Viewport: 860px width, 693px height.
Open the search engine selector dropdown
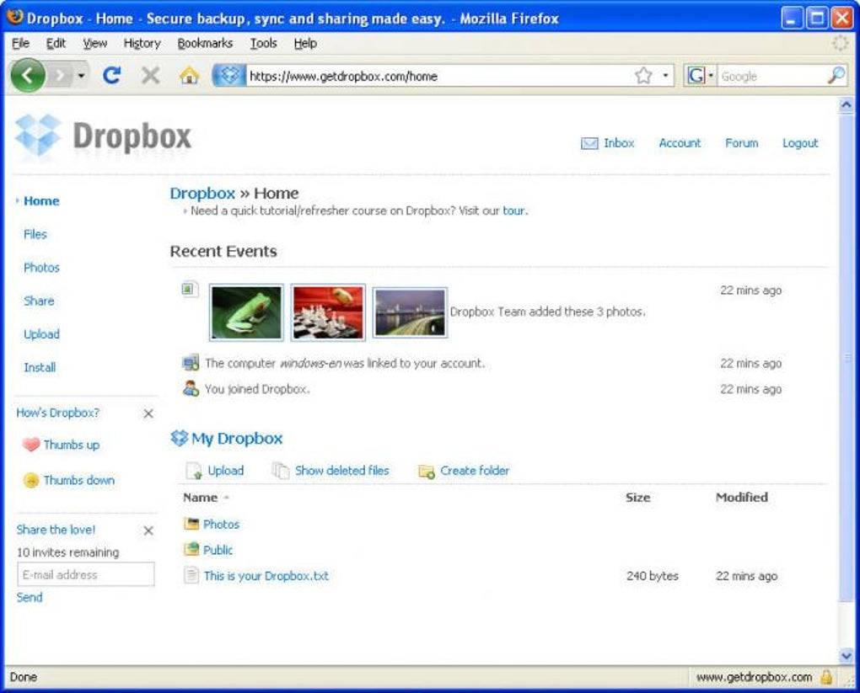point(701,75)
